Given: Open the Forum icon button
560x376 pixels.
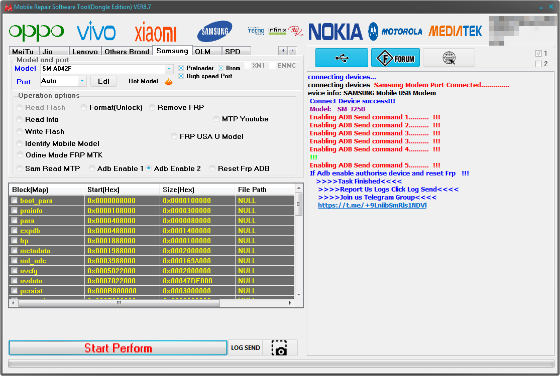Looking at the screenshot, I should [x=395, y=58].
